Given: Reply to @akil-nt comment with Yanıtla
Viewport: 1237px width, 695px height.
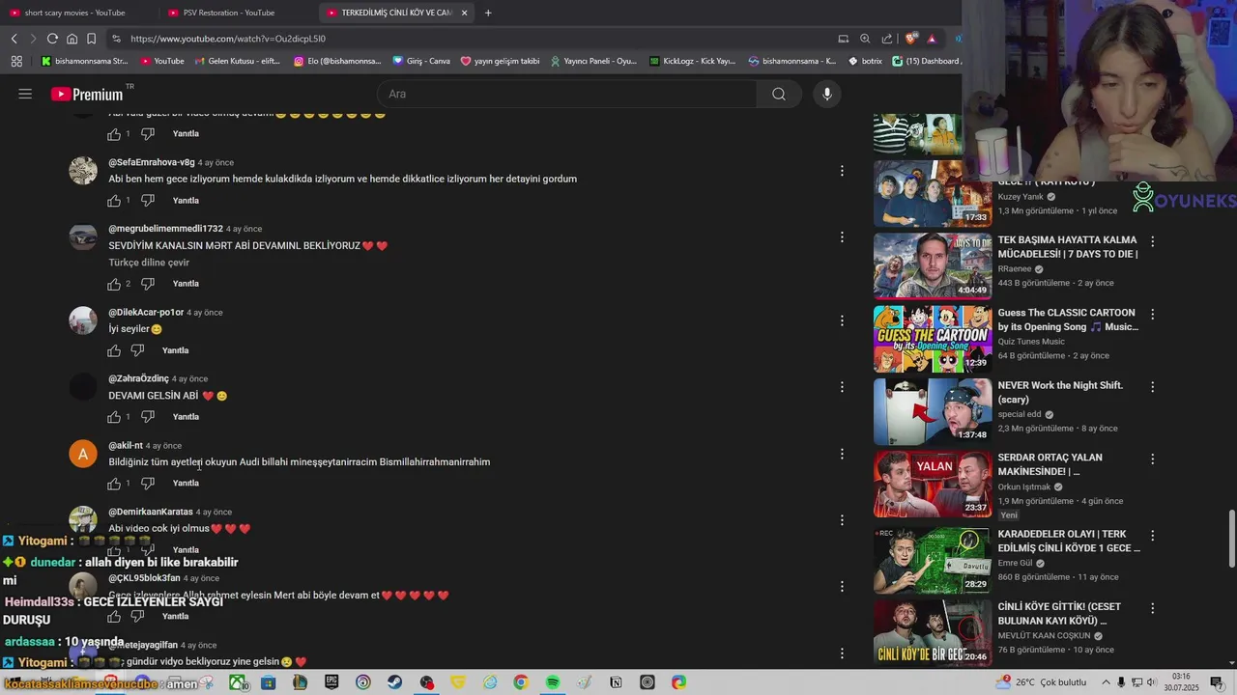Looking at the screenshot, I should 186,484.
